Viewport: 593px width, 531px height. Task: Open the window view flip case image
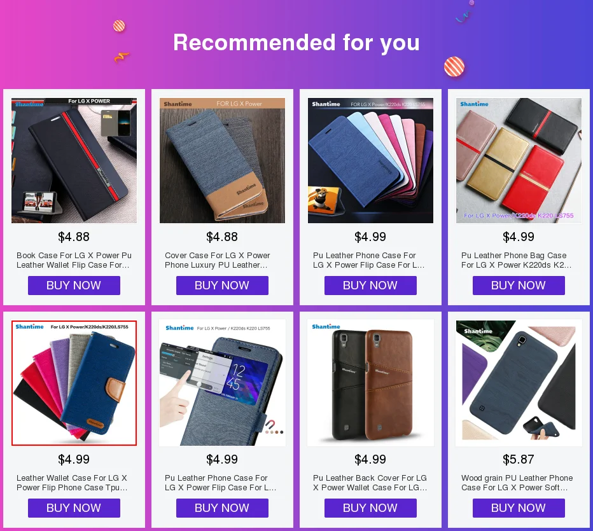tap(223, 383)
